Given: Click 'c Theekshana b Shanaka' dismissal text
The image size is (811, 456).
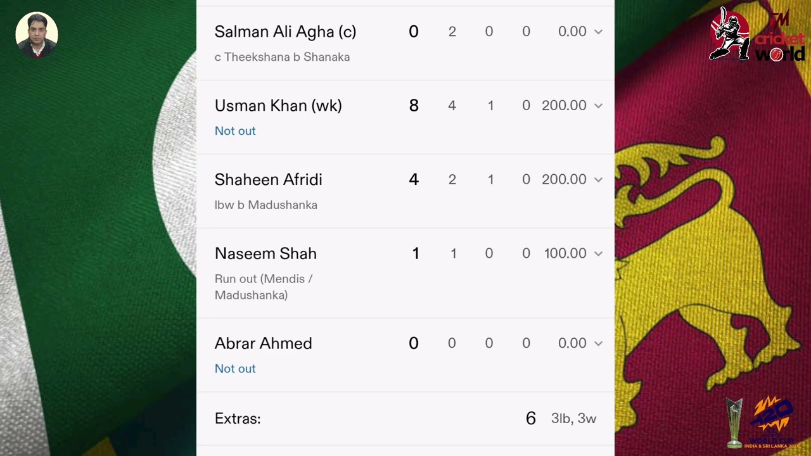Looking at the screenshot, I should tap(282, 57).
